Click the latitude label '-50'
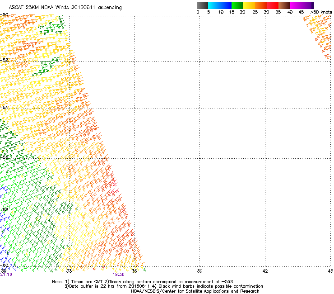Image resolution: width=334 pixels, height=294 pixels. pyautogui.click(x=4, y=15)
